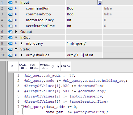
Task: Click the 0 default value of motorFrequency
Action: [105, 20]
